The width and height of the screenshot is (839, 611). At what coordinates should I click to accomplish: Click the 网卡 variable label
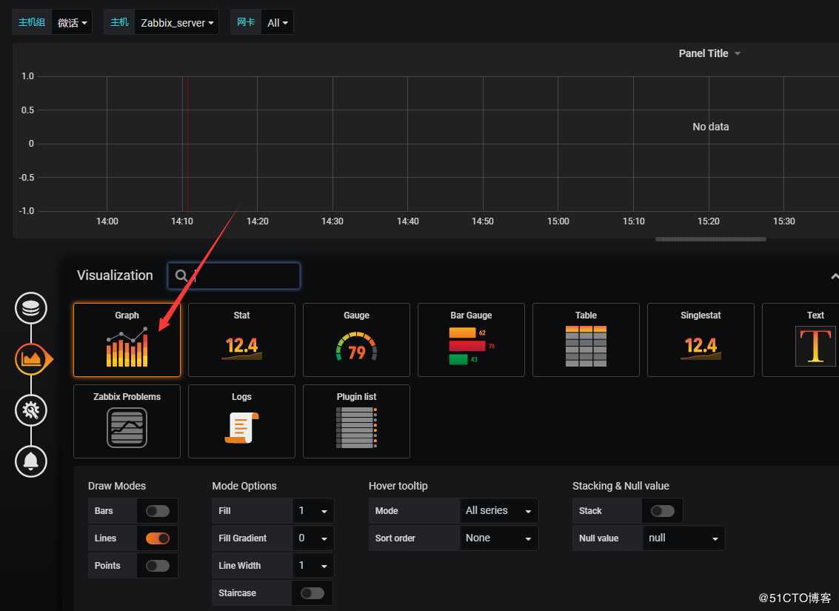click(x=246, y=22)
